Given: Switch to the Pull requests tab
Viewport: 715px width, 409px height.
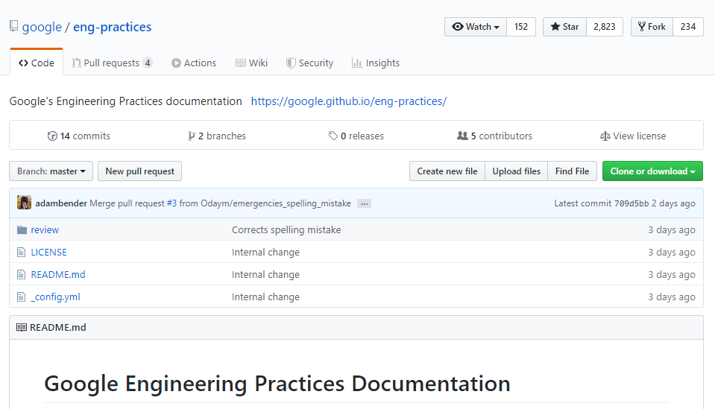Looking at the screenshot, I should point(112,63).
